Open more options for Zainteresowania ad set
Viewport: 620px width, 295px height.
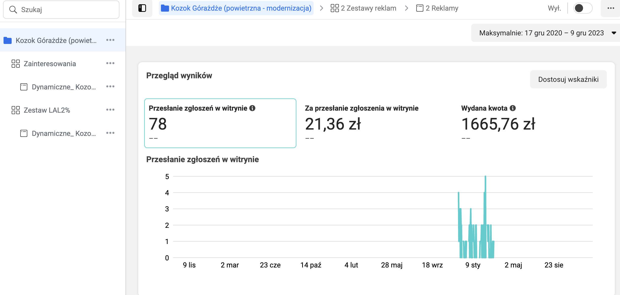[110, 63]
